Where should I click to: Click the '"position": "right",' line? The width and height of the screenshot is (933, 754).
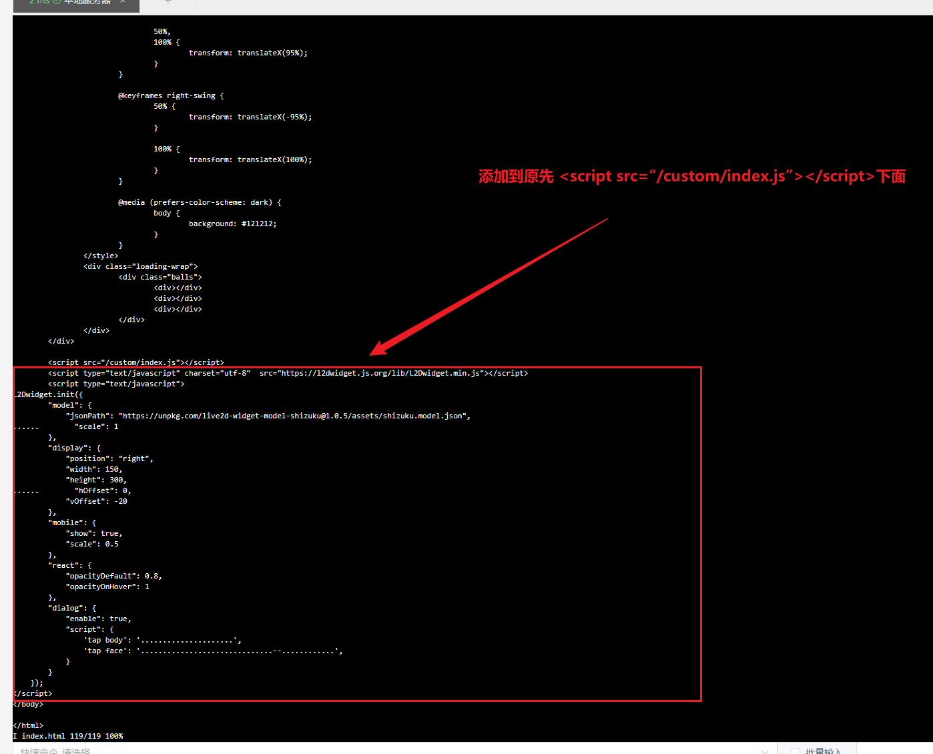click(109, 458)
